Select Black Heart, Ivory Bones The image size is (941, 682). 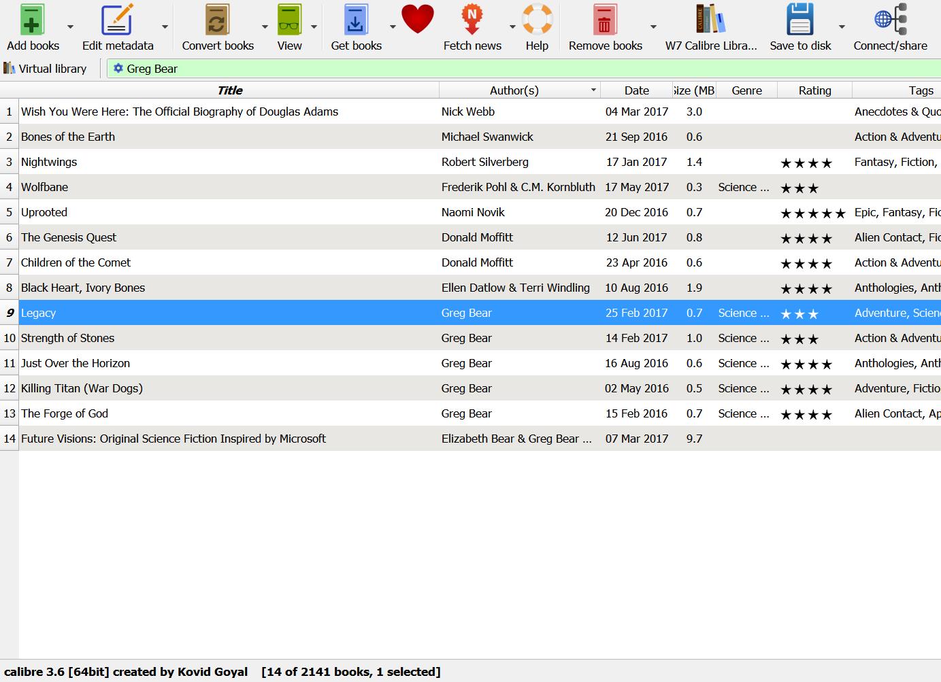click(x=83, y=288)
